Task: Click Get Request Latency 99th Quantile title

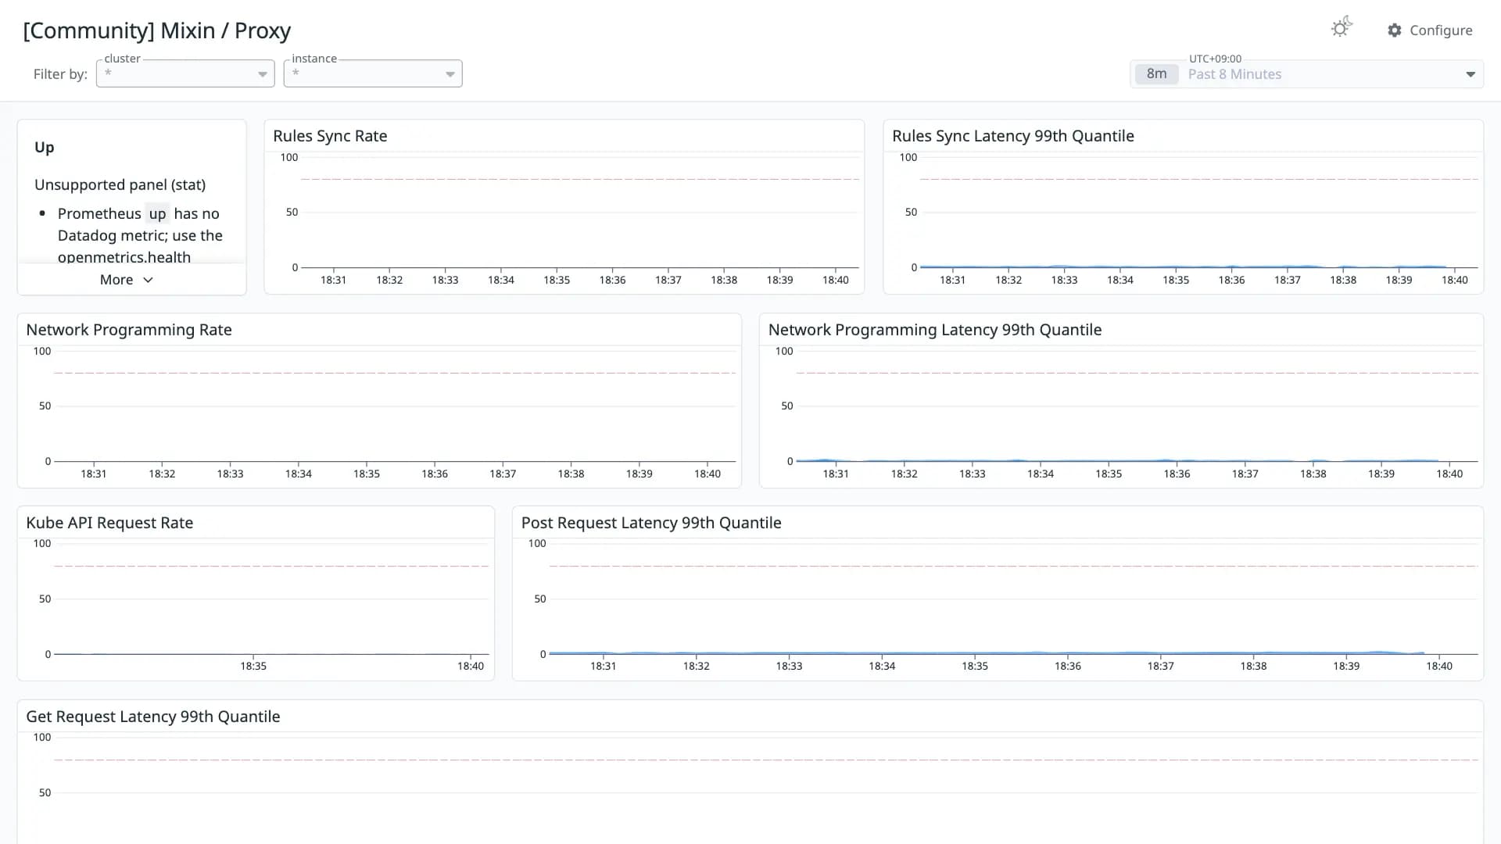Action: [x=153, y=717]
